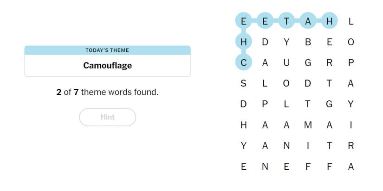Click letter L in the top-right corner

(x=351, y=21)
